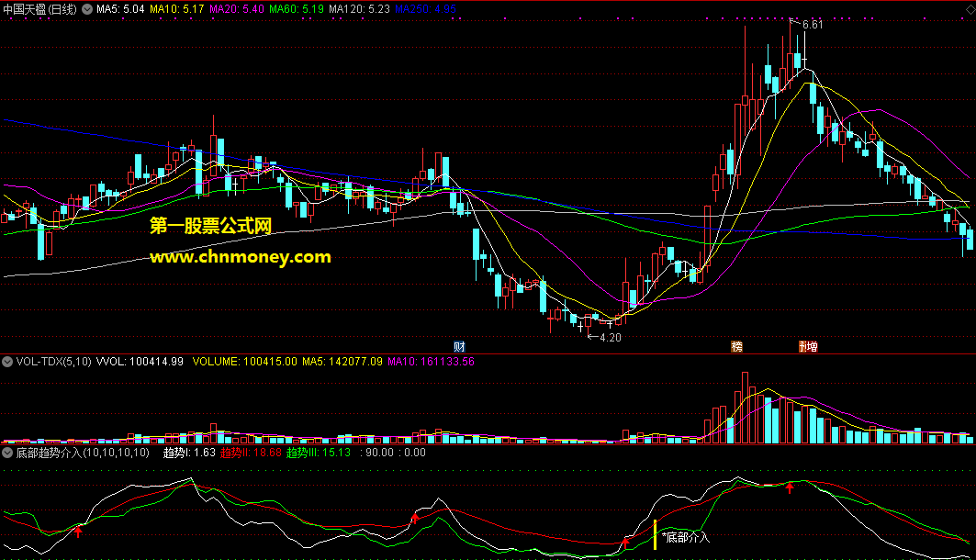976x560 pixels.
Task: Click the red 增 event marker
Action: tap(812, 347)
